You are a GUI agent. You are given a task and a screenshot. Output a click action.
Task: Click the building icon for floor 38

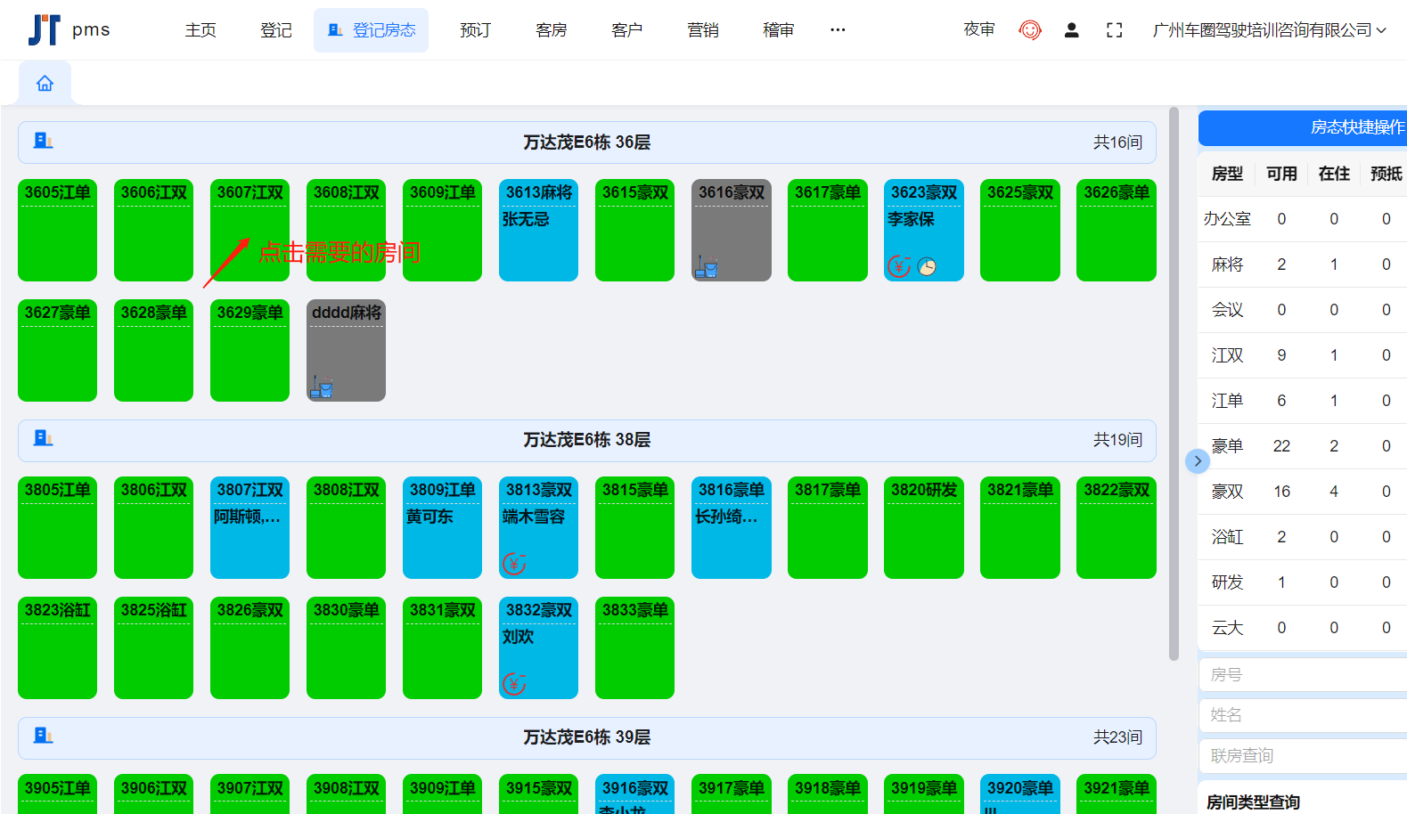pos(43,438)
